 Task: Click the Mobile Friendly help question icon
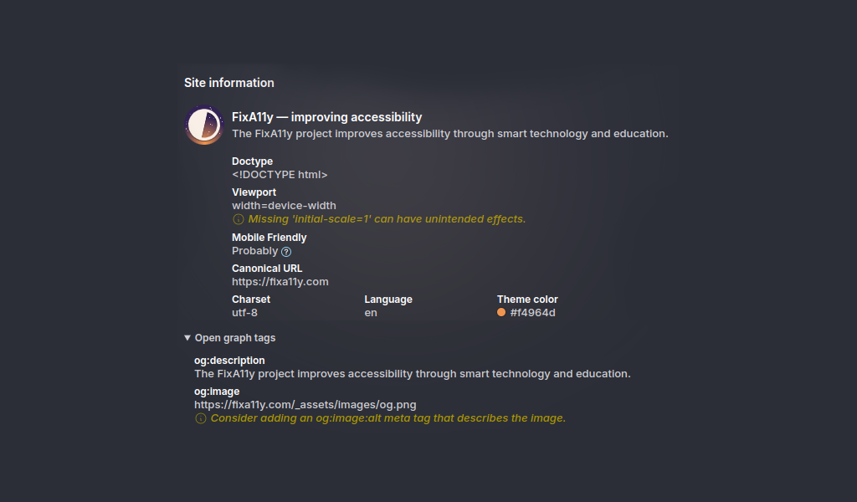(286, 252)
